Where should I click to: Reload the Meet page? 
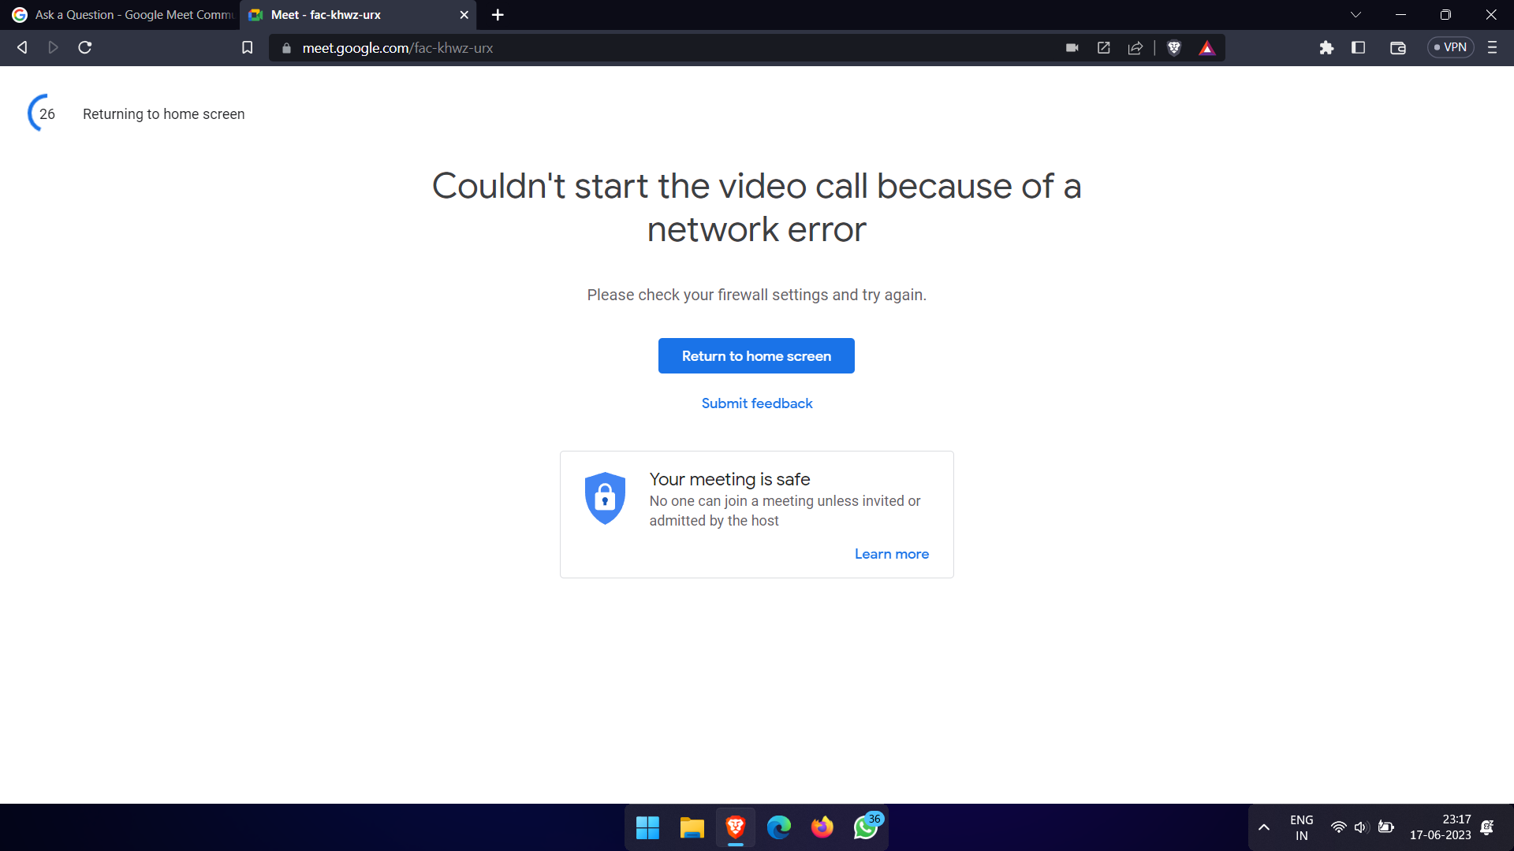pos(85,48)
